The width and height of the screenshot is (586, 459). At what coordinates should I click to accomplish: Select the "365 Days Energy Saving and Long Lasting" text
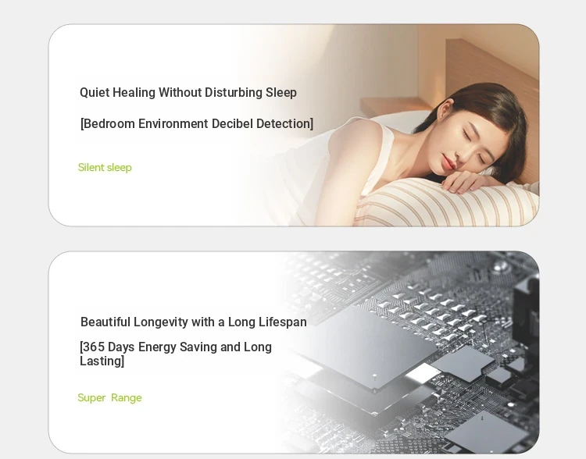[176, 354]
